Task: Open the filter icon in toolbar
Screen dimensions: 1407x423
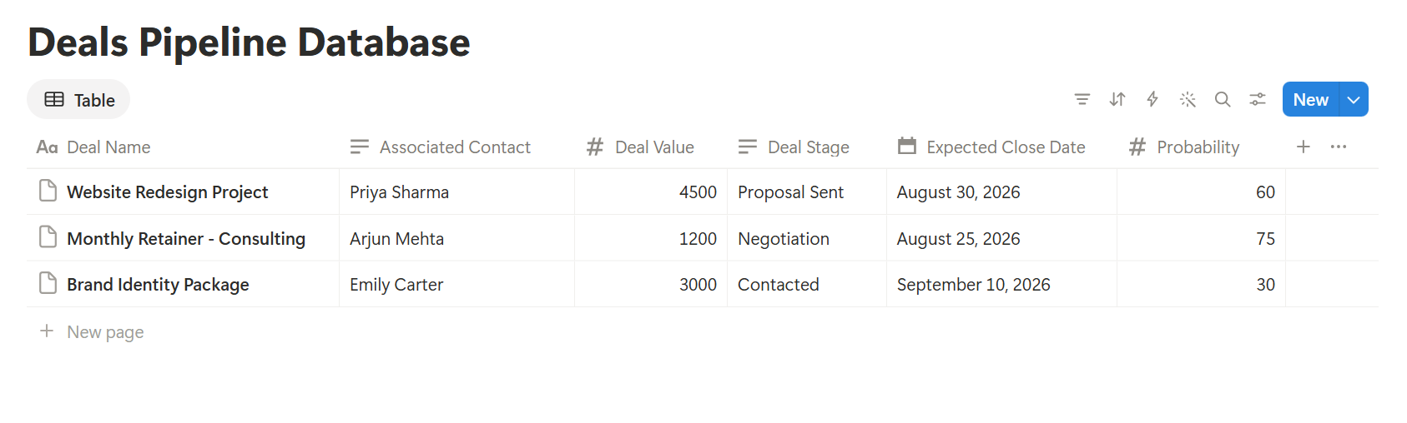Action: click(x=1082, y=100)
